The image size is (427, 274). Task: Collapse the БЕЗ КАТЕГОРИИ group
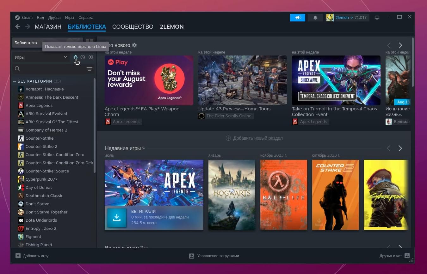point(15,81)
